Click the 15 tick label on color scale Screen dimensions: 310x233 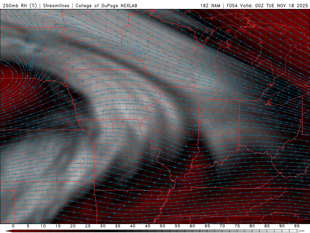point(58,226)
